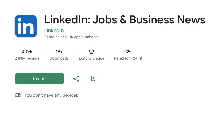This screenshot has height=117, width=217.
Task: Click the devices icon beside message
Action: (x=18, y=95)
